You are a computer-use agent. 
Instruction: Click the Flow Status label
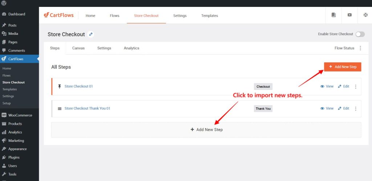344,48
